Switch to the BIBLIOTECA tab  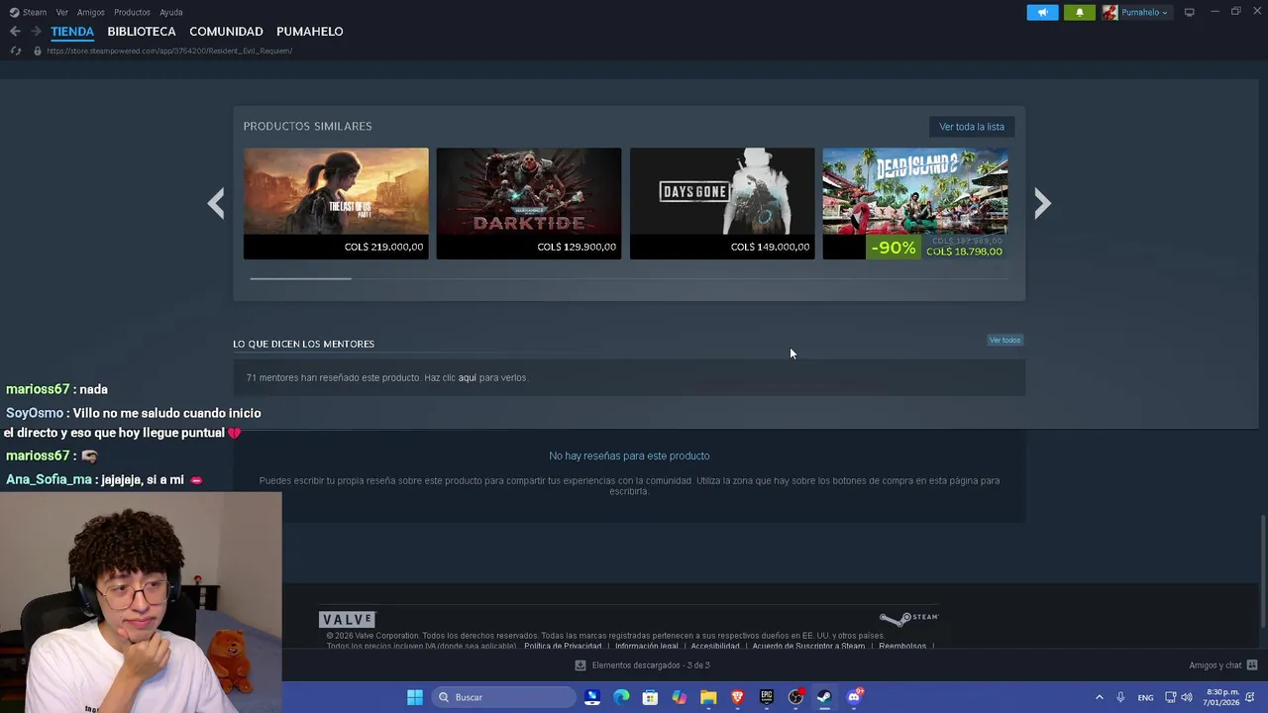coord(142,32)
